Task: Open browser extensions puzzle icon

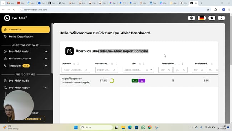Action: click(x=216, y=10)
